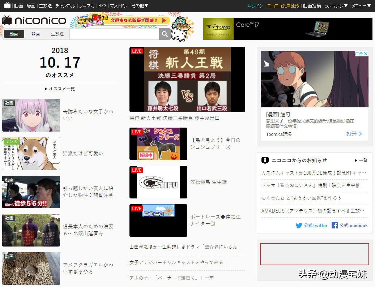Screen dimensions: 375x287
Task: Click the small TV icon in top bar
Action: point(8,5)
